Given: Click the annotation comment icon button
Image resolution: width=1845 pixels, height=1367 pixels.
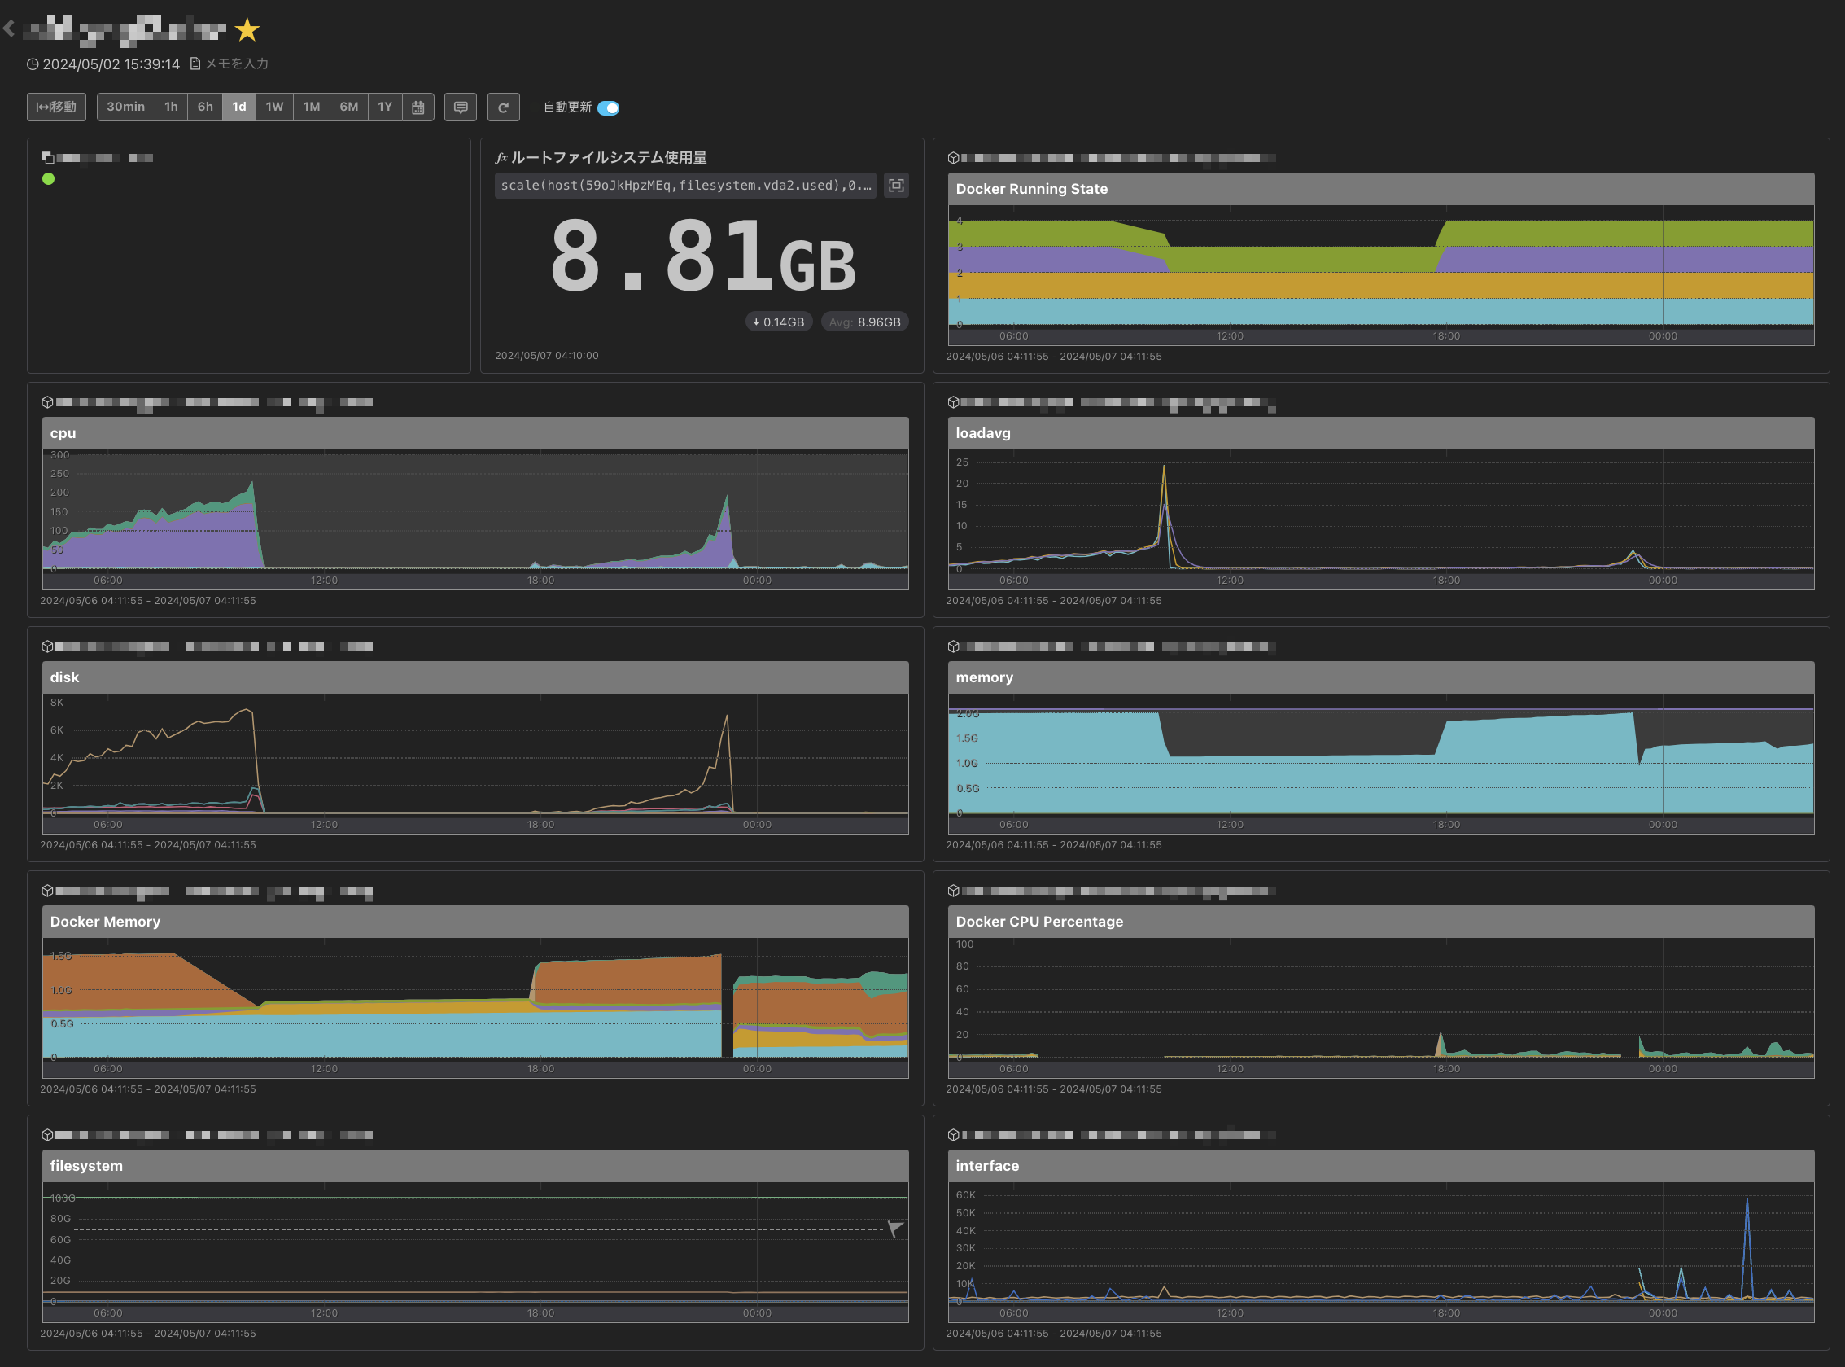Looking at the screenshot, I should tap(461, 107).
